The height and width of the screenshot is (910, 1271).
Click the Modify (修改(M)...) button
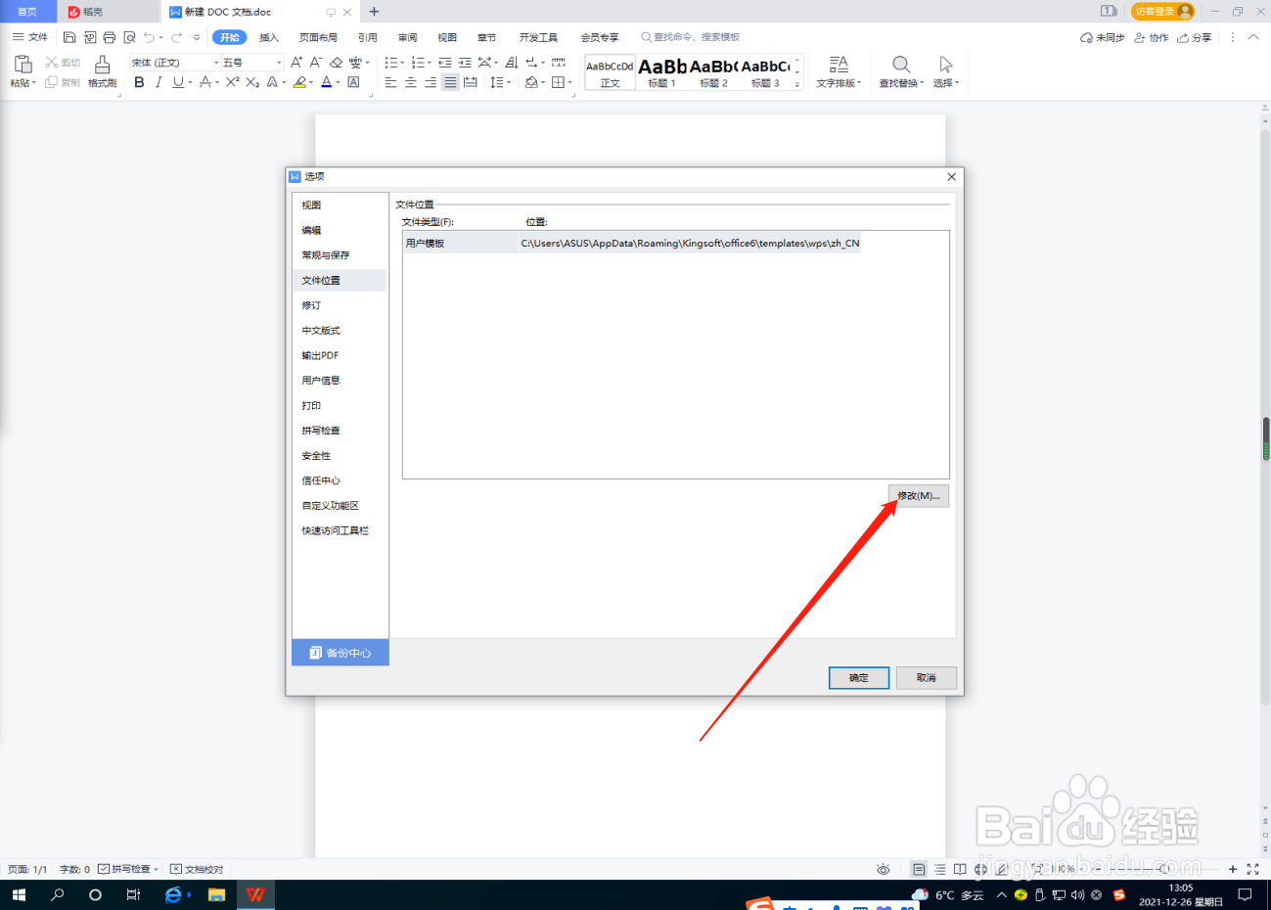[x=919, y=496]
